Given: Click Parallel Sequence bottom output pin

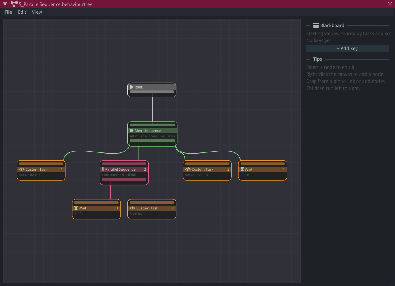Looking at the screenshot, I should click(124, 180).
